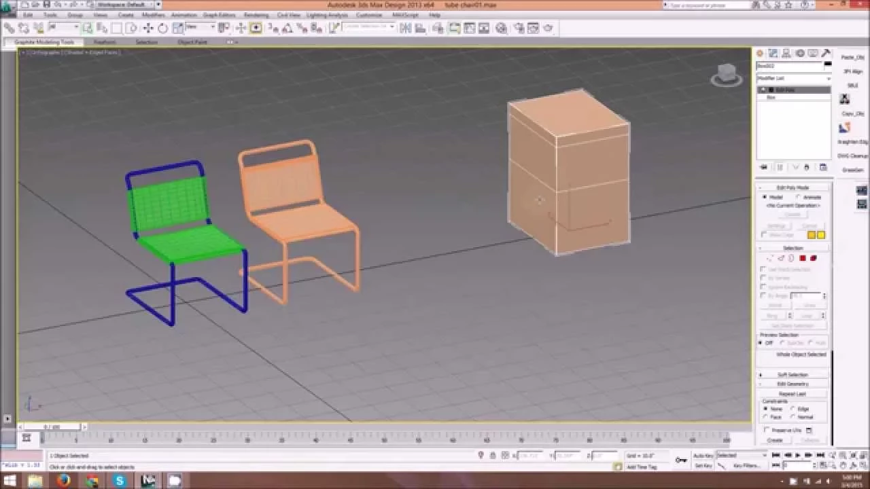Open the selection filter dropdown
Viewport: 870px width, 489px height.
[64, 27]
